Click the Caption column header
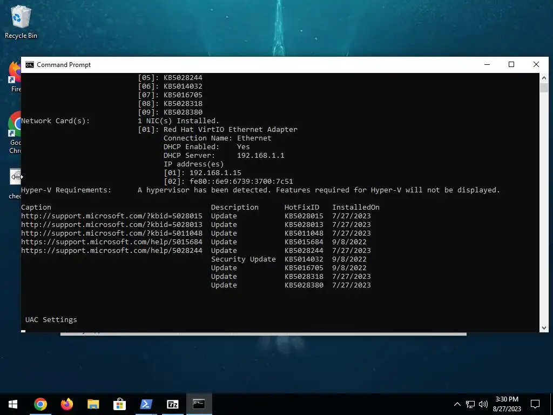Image resolution: width=553 pixels, height=415 pixels. (36, 207)
